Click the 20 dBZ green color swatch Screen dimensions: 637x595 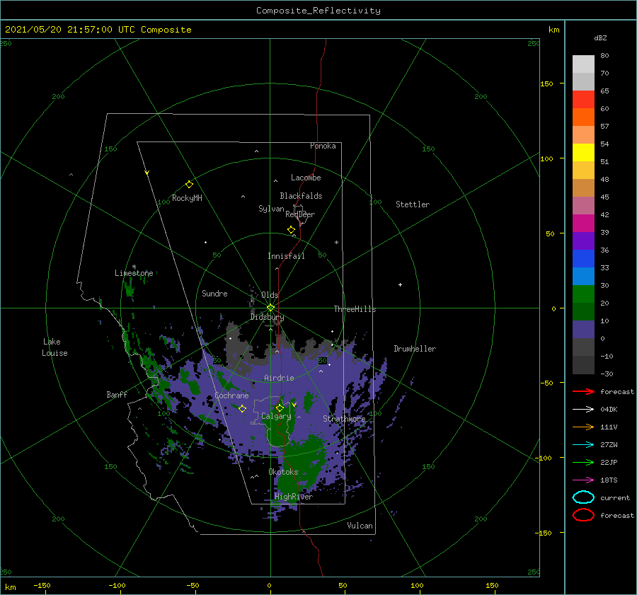(x=583, y=294)
